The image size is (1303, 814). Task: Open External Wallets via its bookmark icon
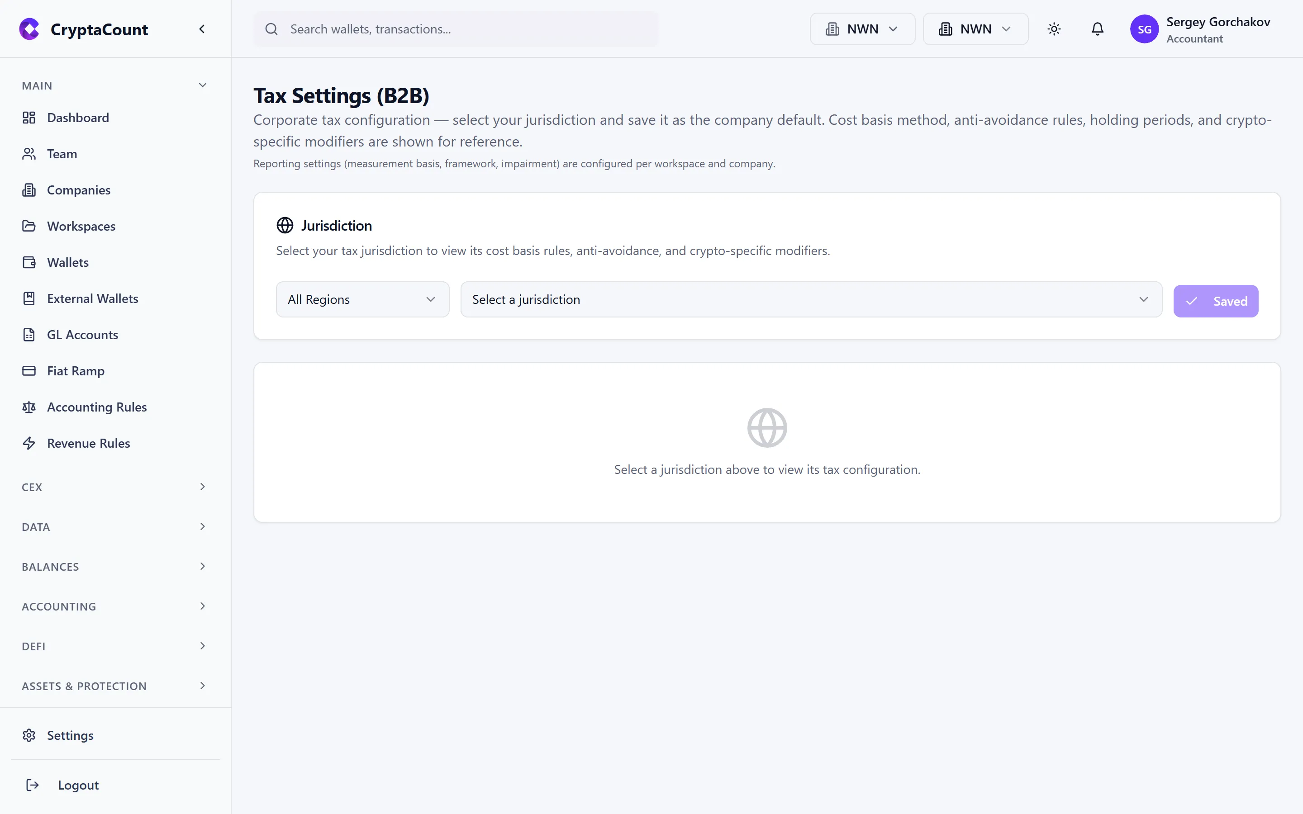click(29, 298)
